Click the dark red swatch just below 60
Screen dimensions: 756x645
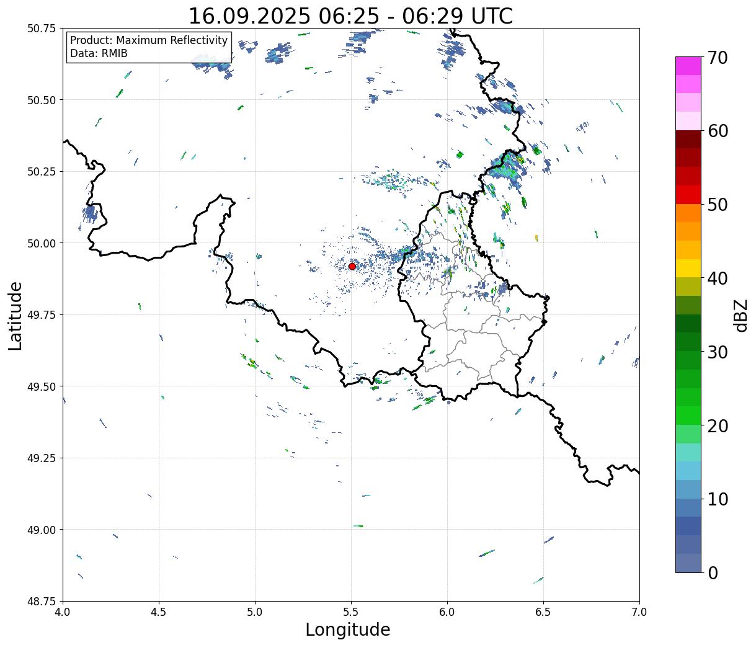(688, 139)
